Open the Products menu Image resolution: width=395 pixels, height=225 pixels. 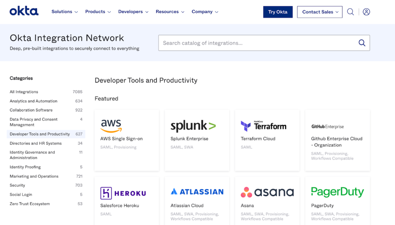click(x=98, y=12)
